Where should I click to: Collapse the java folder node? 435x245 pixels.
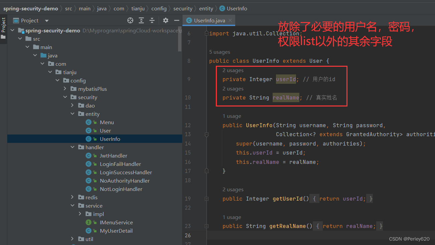coord(35,55)
